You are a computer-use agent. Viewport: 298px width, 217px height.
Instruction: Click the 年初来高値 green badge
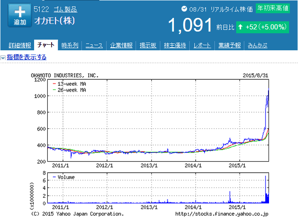click(x=273, y=8)
